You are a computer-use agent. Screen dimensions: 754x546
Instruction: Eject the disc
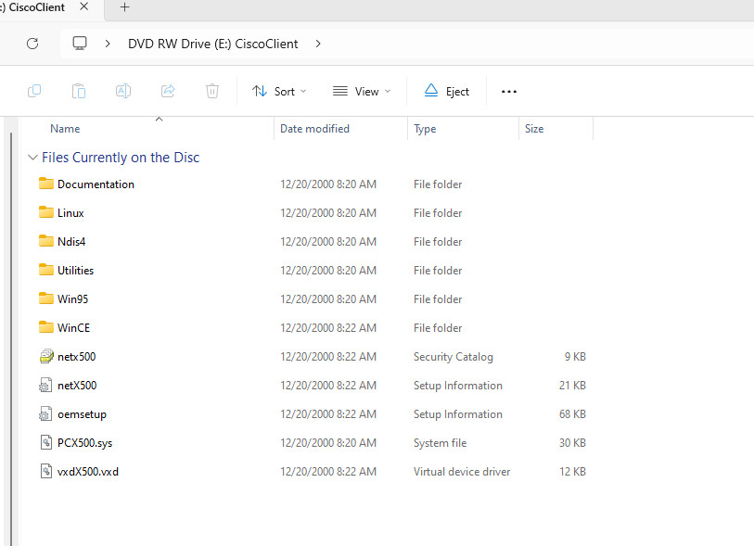click(447, 91)
